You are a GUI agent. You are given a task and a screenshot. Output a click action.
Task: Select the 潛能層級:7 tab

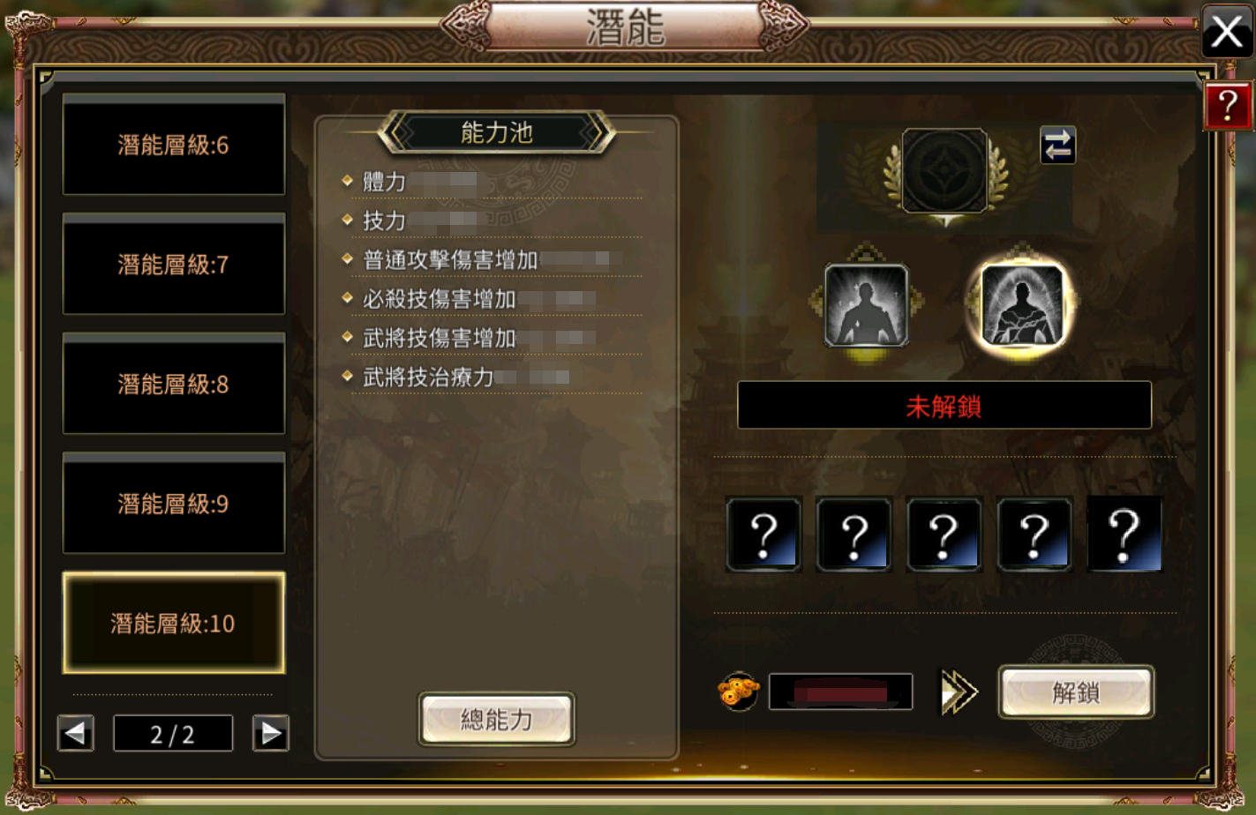point(174,264)
